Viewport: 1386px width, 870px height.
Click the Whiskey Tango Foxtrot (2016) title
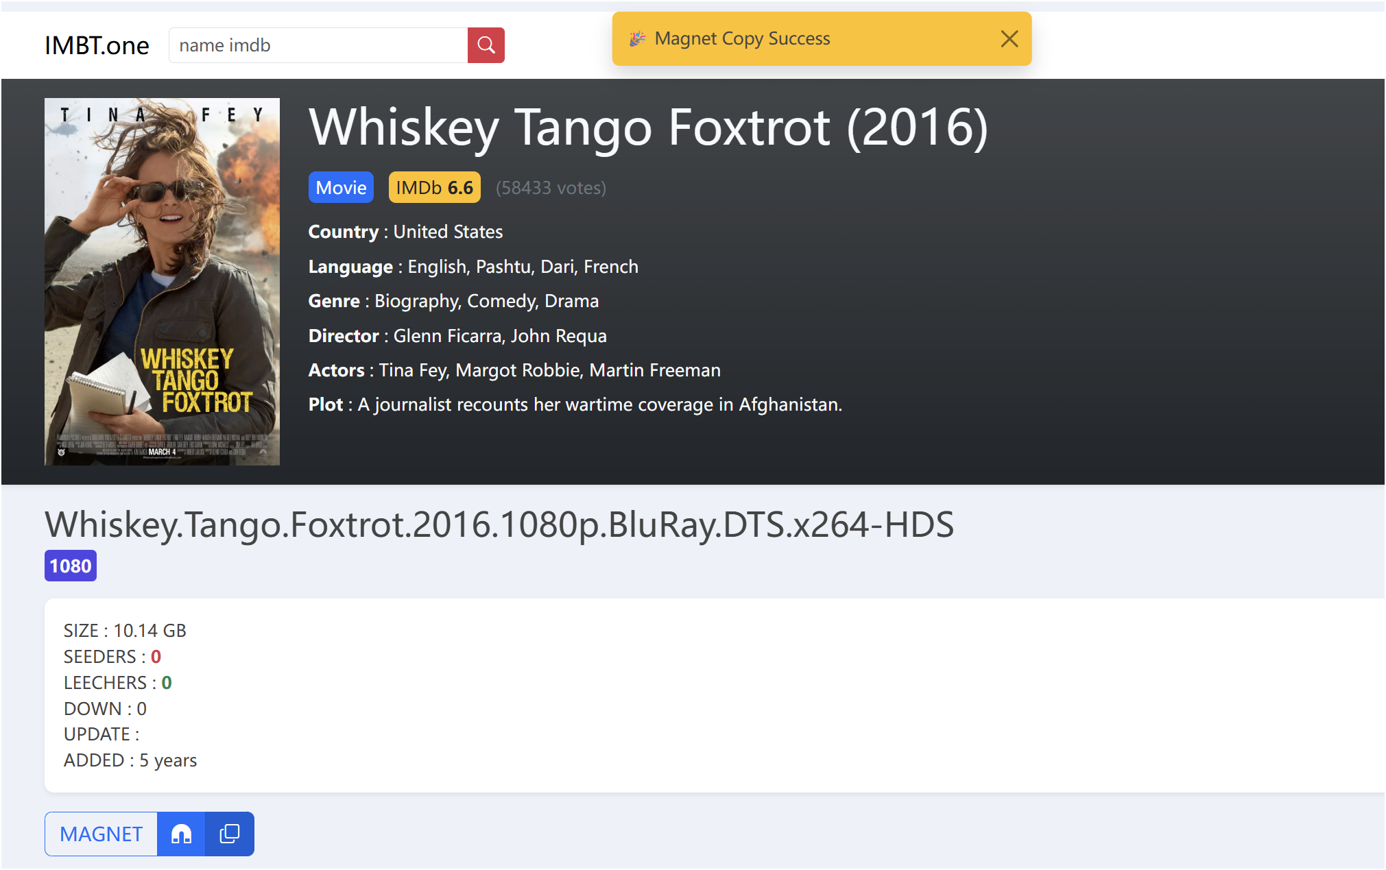[648, 128]
